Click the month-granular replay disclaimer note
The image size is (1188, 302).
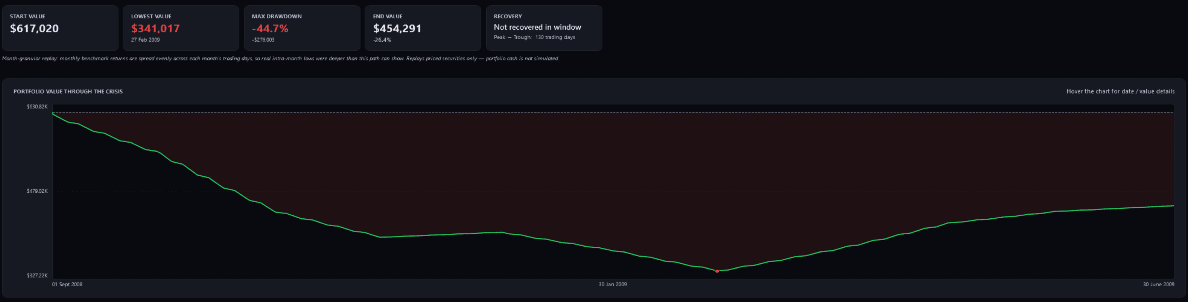(280, 58)
